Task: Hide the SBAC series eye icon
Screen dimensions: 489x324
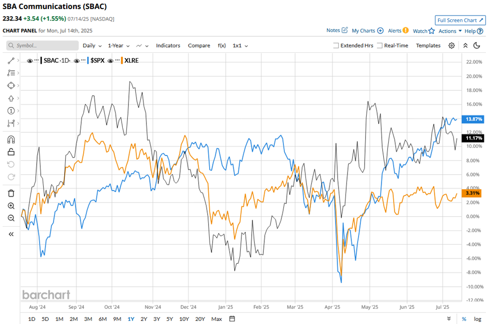Action: point(30,61)
